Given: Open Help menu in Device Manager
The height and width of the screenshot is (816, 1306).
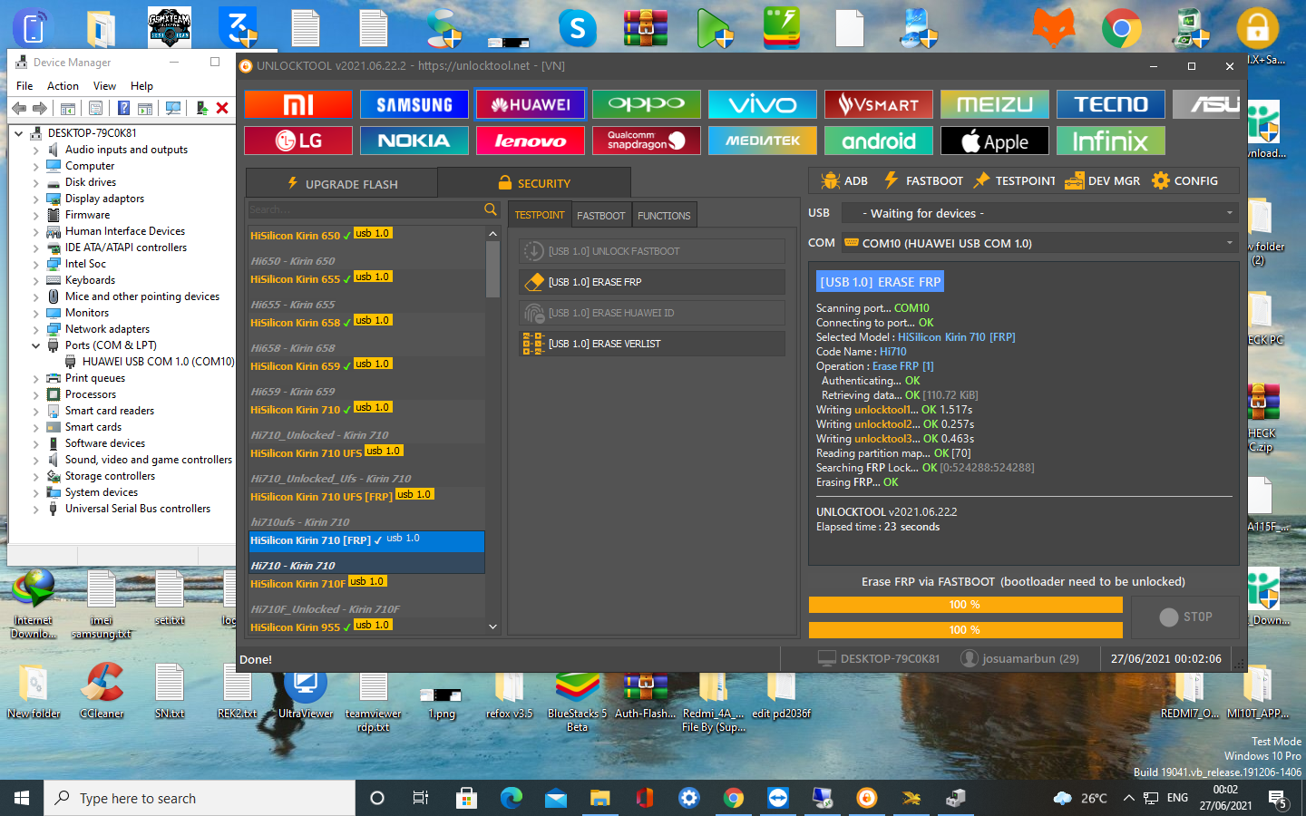Looking at the screenshot, I should pyautogui.click(x=141, y=86).
